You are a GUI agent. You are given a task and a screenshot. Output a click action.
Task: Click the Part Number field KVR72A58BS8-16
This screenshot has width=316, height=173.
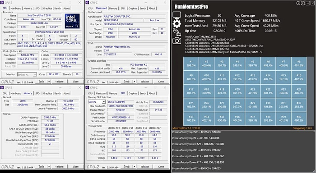point(121,117)
